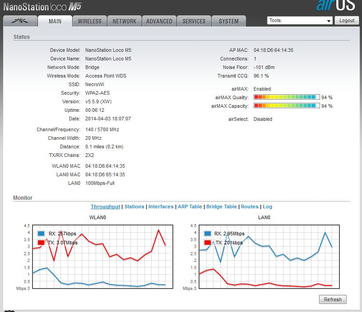
Task: Click the airOS logo
Action: coord(335,5)
